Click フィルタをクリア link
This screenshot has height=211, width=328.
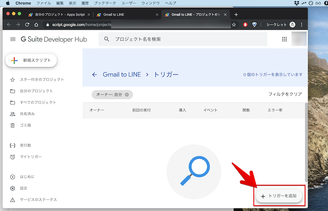point(285,94)
